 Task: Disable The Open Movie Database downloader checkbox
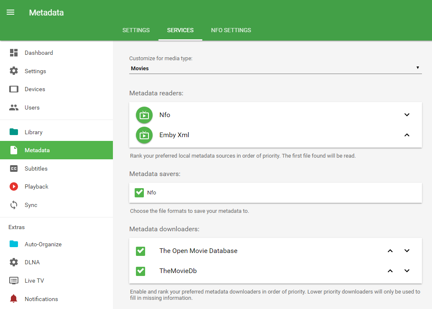click(141, 251)
